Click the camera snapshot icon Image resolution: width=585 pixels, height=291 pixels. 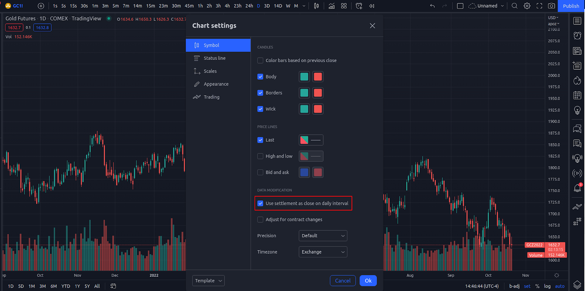tap(551, 6)
